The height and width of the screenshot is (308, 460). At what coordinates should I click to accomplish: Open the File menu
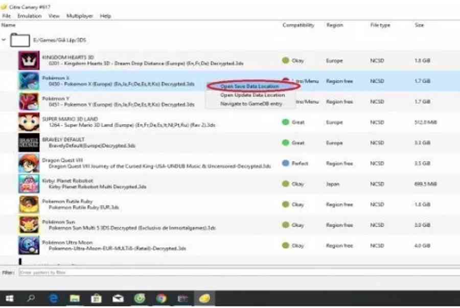7,16
